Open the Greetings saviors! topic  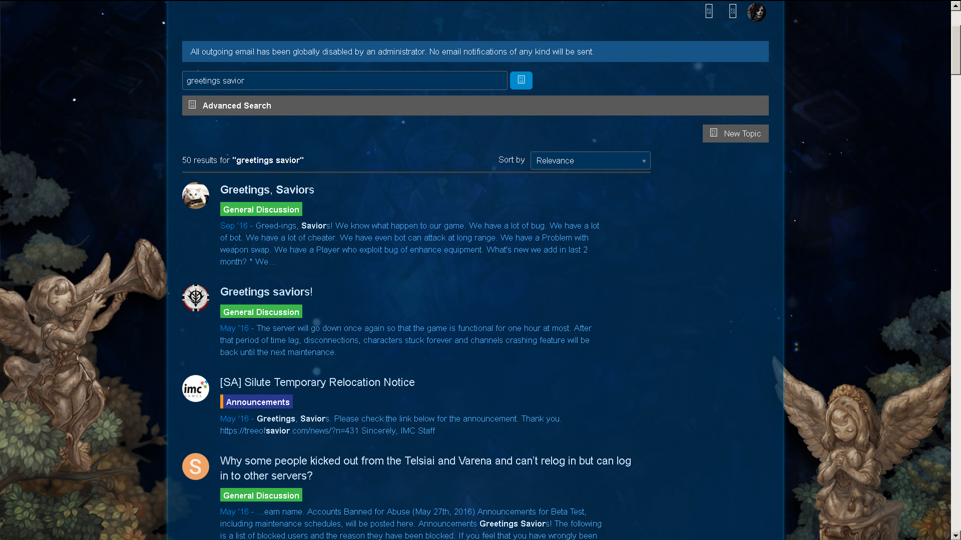(266, 291)
